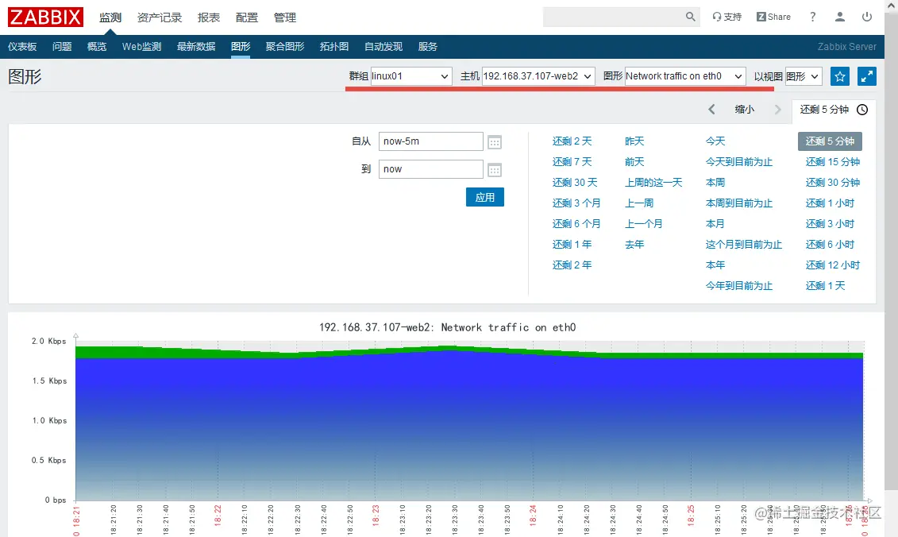Select the 还剩 15 分钟 time range
898x537 pixels.
[832, 161]
